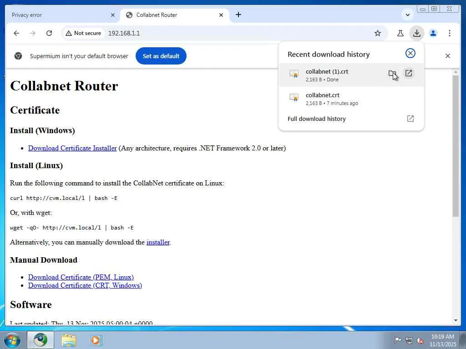Screen dimensions: 466x349
Task: Click the scrollbar down arrow
Action: pos(456,320)
